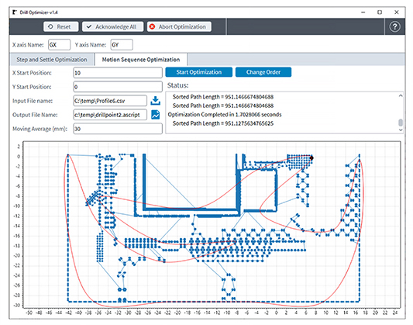Click the red X icon on Abort Optimization

152,26
